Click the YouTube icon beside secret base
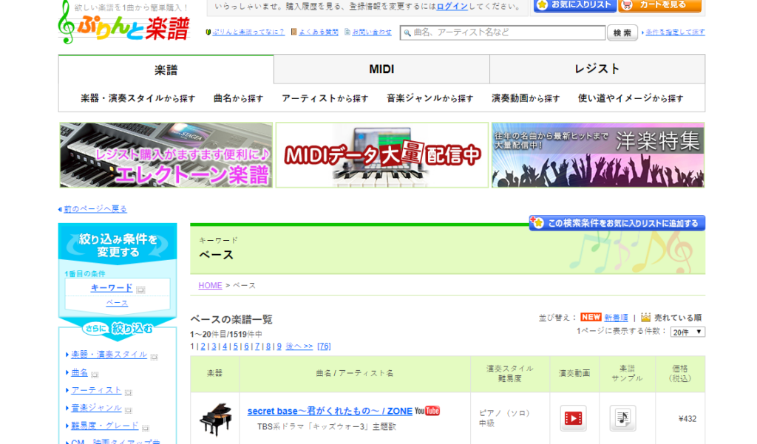This screenshot has width=757, height=444. click(427, 411)
